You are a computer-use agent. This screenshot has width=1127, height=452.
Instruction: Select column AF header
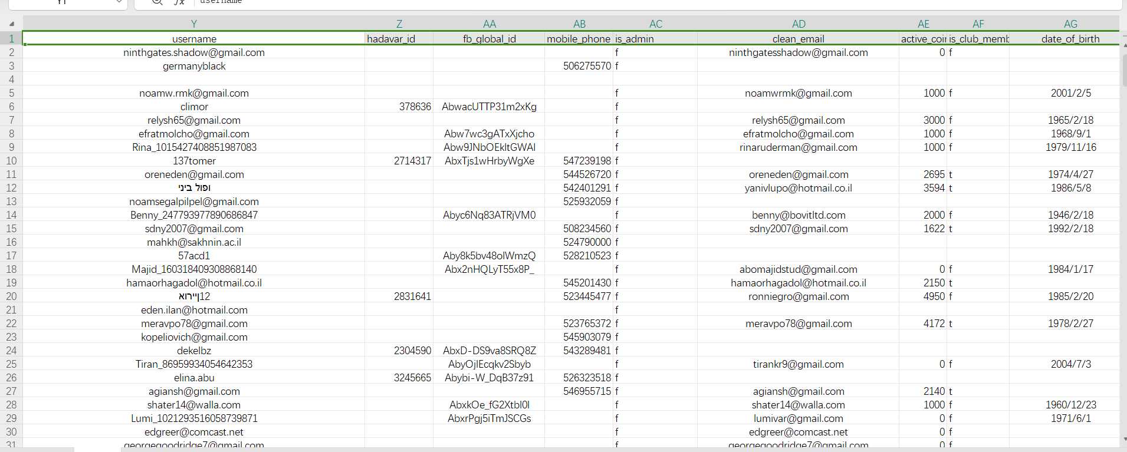coord(978,24)
